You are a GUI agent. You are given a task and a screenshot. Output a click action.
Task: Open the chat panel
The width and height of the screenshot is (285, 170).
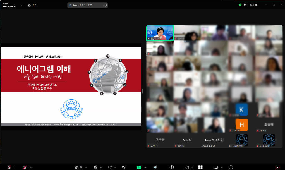[x=95, y=167]
